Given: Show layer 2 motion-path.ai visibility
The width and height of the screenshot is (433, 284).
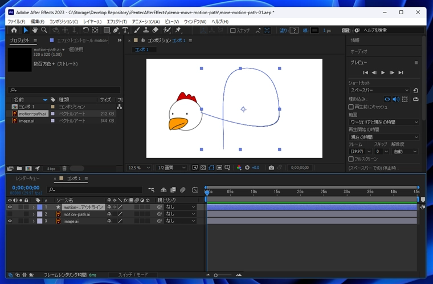Looking at the screenshot, I should [10, 214].
